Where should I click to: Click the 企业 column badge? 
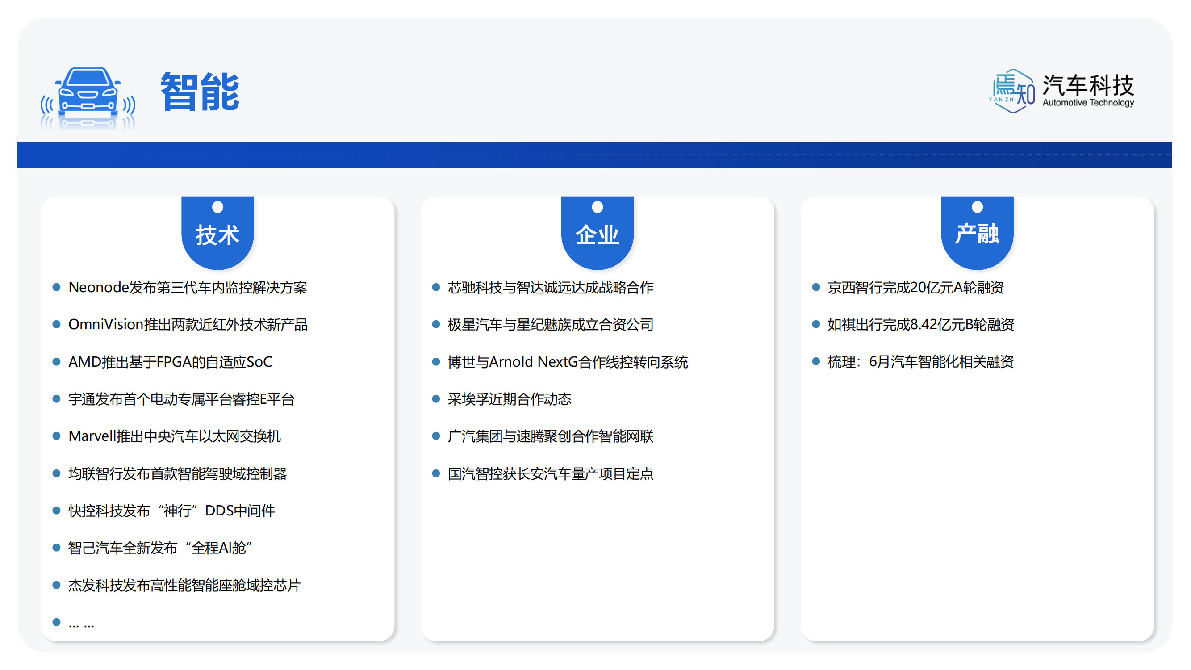598,233
